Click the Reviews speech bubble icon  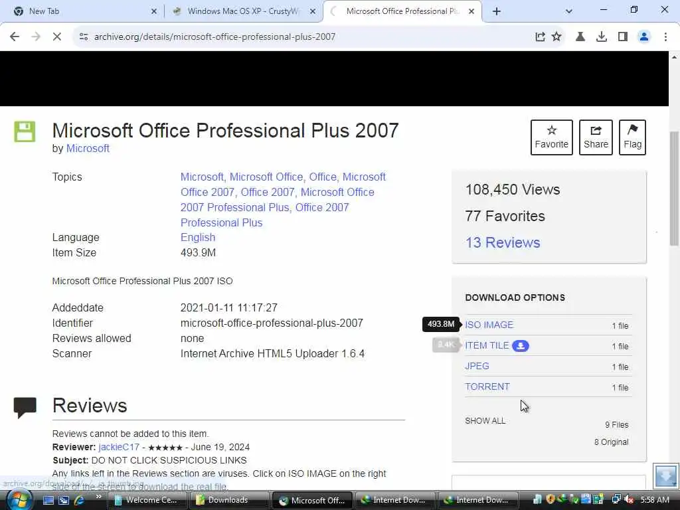[25, 408]
